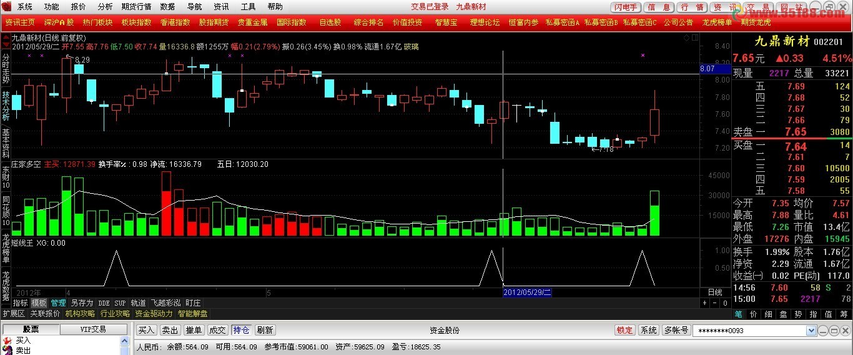This screenshot has height=355, width=853.
Task: Select the DDE indicator tab
Action: point(104,302)
